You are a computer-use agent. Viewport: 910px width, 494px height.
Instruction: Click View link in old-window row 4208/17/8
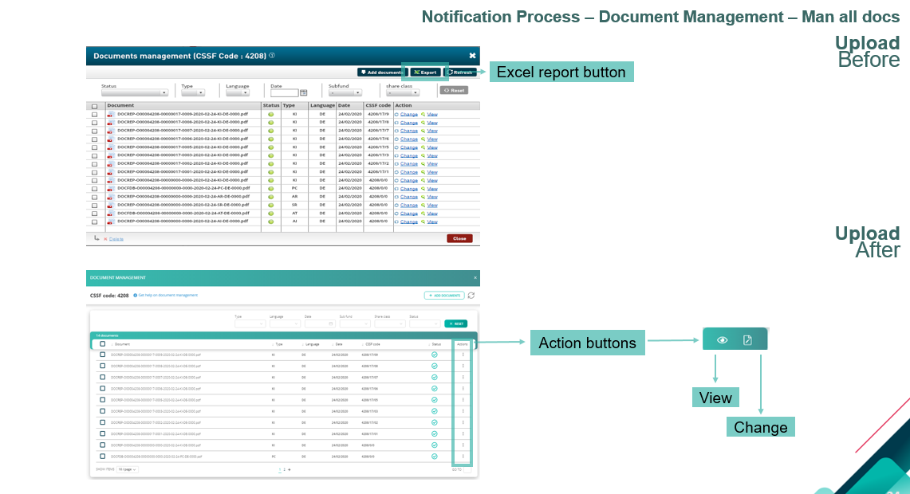(x=432, y=123)
